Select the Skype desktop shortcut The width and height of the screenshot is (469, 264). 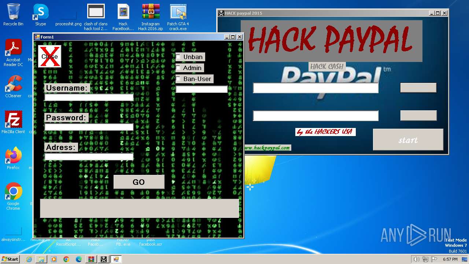click(x=41, y=15)
